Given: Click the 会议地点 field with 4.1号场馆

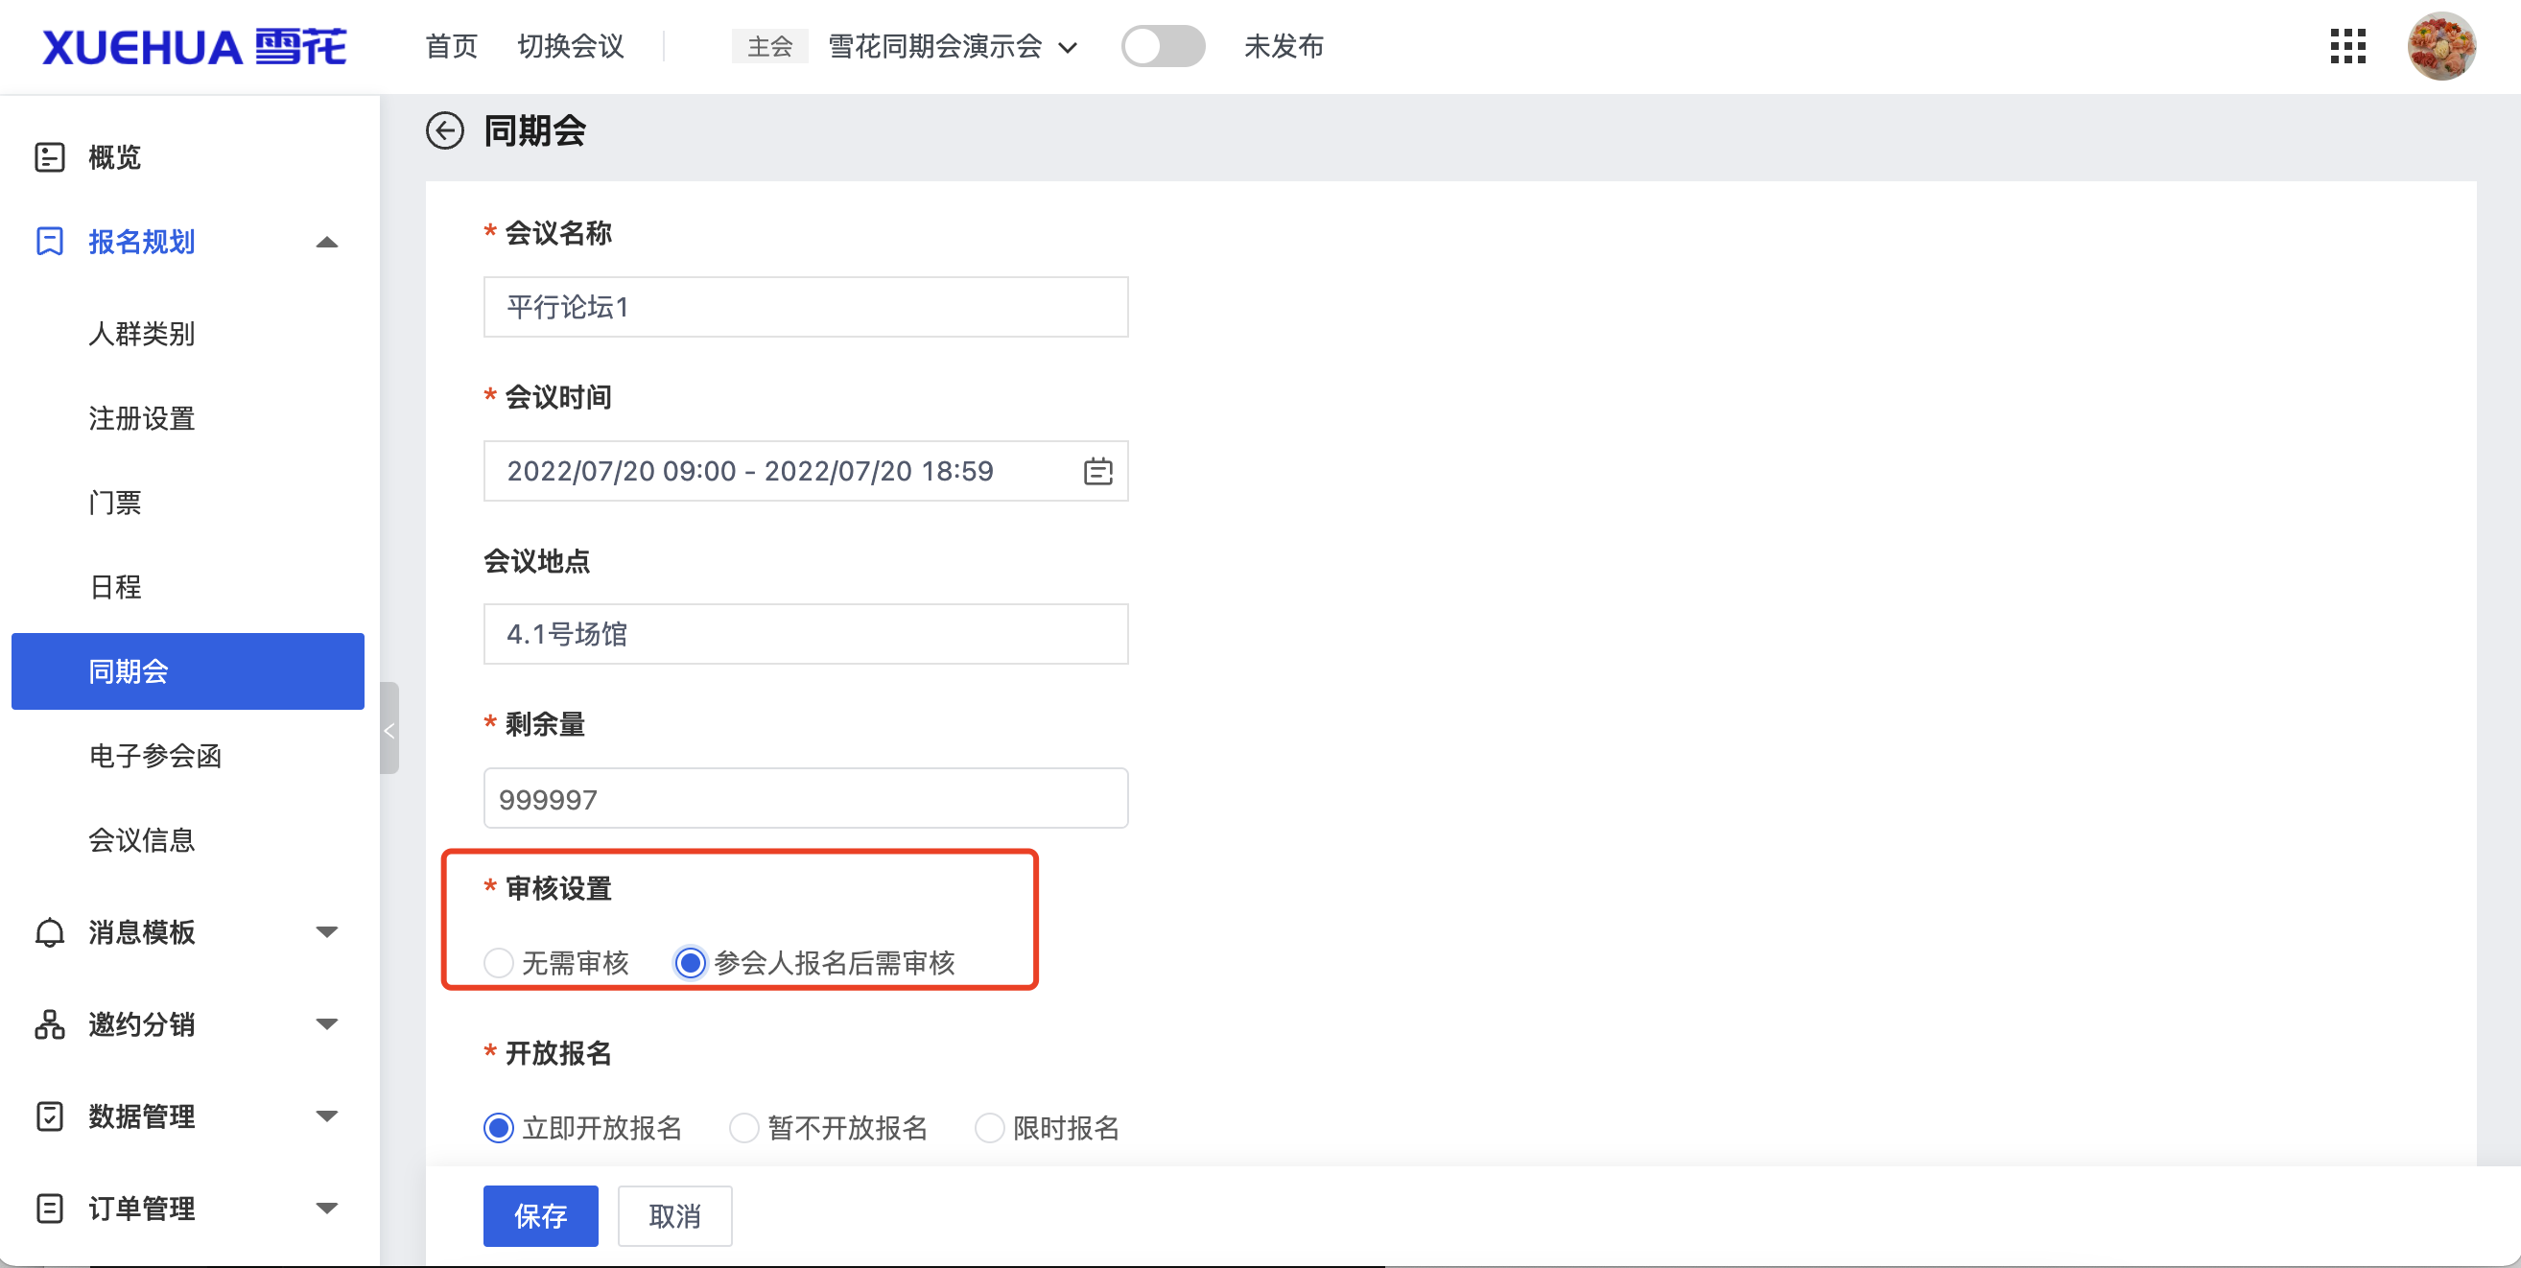Looking at the screenshot, I should (x=806, y=634).
